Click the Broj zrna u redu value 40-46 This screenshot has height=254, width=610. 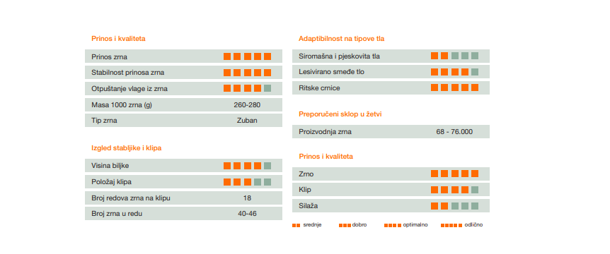point(247,214)
